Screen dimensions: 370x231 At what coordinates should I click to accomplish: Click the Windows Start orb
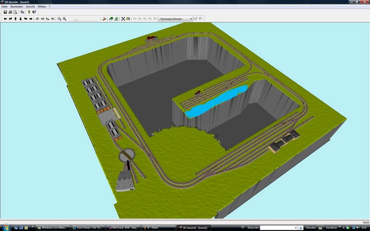point(6,227)
